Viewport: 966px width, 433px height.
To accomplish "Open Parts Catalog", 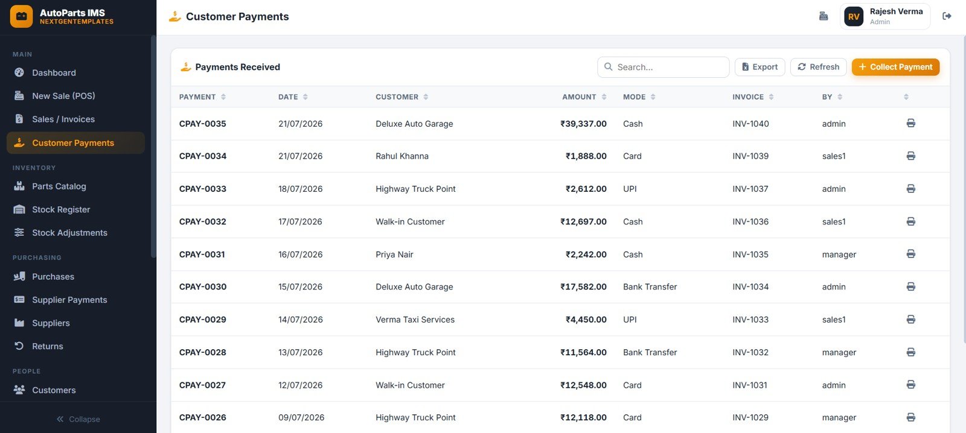I will click(75, 186).
